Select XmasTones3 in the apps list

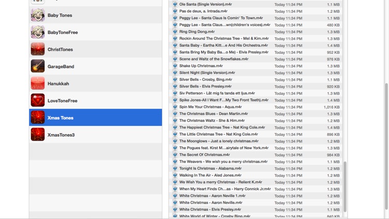coord(95,135)
